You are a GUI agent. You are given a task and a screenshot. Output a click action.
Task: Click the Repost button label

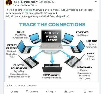pyautogui.click(x=53, y=92)
